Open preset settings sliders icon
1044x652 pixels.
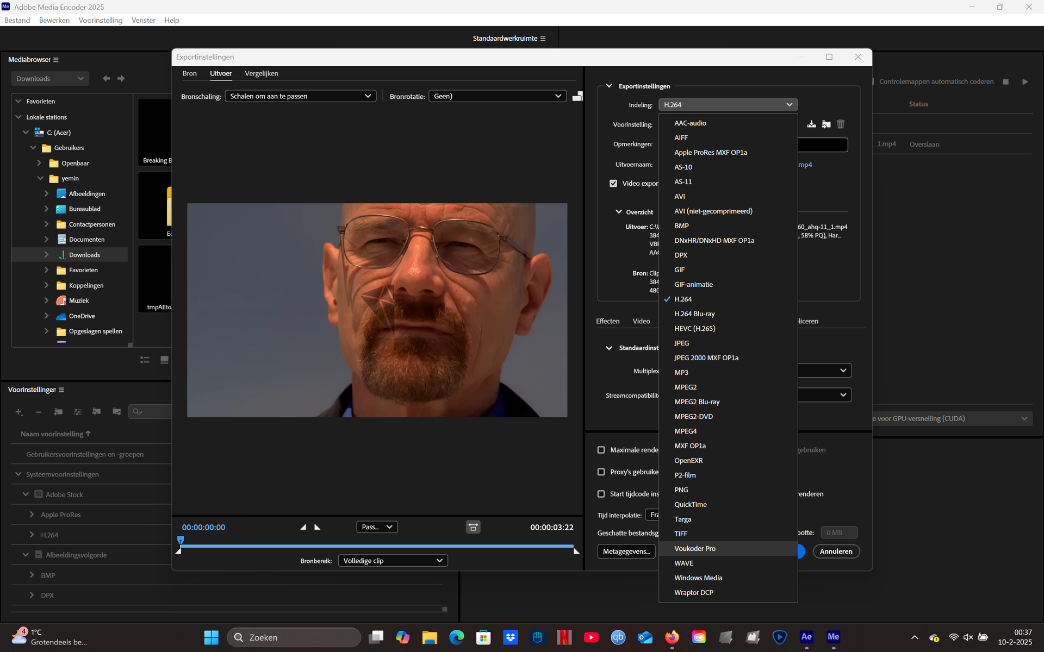tap(78, 412)
